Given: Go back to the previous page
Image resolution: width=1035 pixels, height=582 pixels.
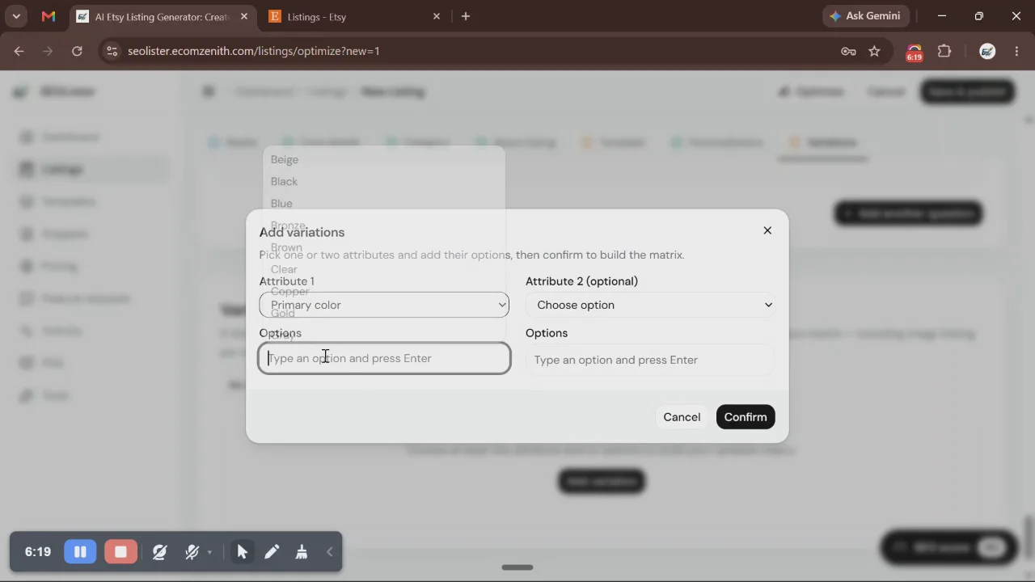Looking at the screenshot, I should [19, 51].
